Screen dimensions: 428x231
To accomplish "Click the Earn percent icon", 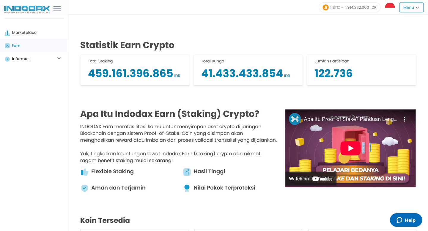I will 7,46.
